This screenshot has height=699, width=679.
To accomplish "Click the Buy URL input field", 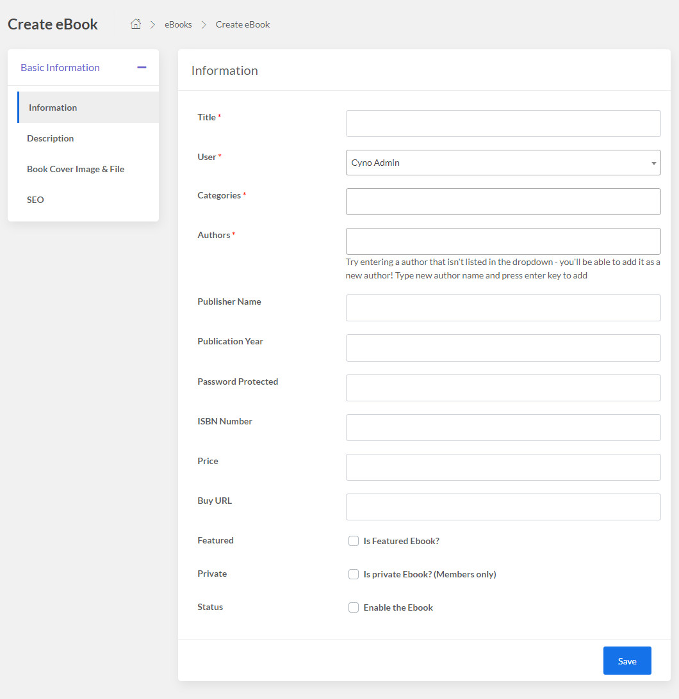I will point(503,506).
